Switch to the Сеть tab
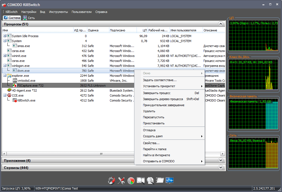 pos(29,18)
